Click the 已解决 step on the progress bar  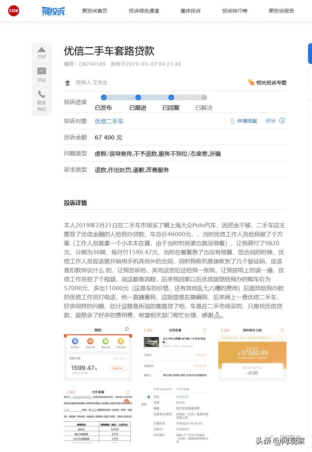pyautogui.click(x=204, y=101)
